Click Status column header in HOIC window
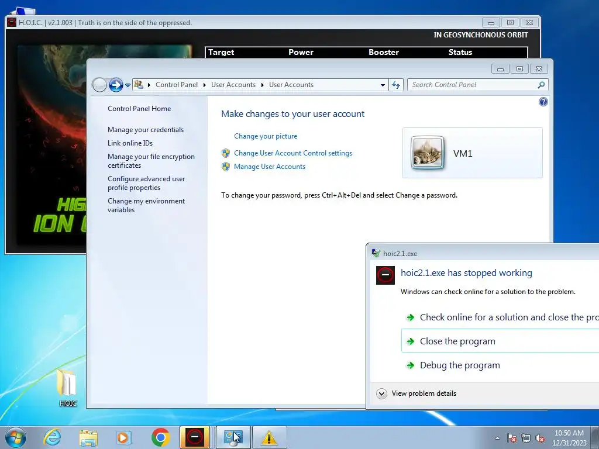The image size is (599, 449). [x=460, y=52]
